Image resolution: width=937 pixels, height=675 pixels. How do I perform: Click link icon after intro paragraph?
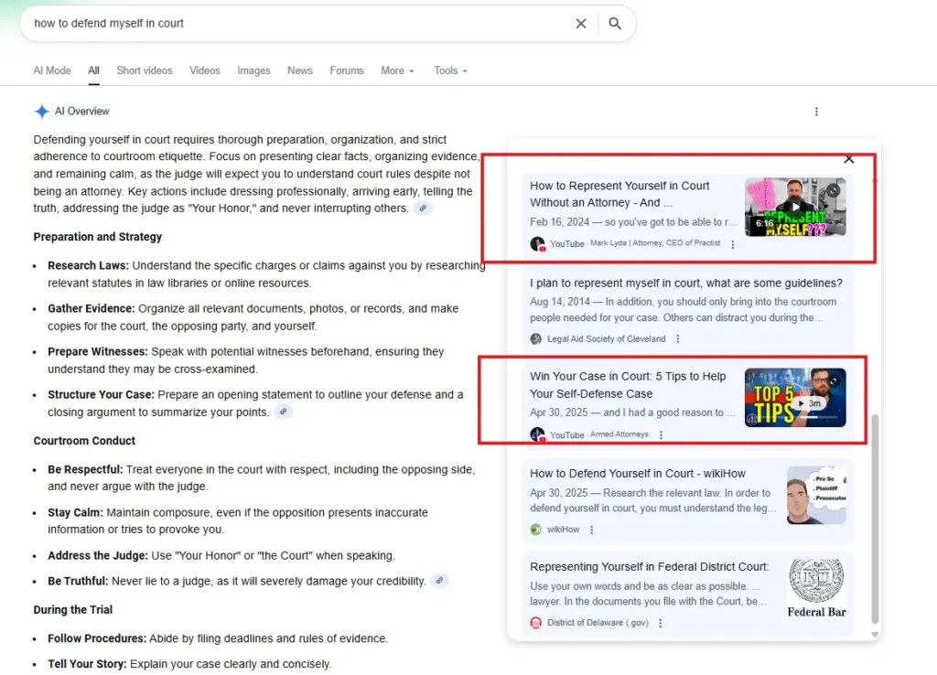(422, 209)
